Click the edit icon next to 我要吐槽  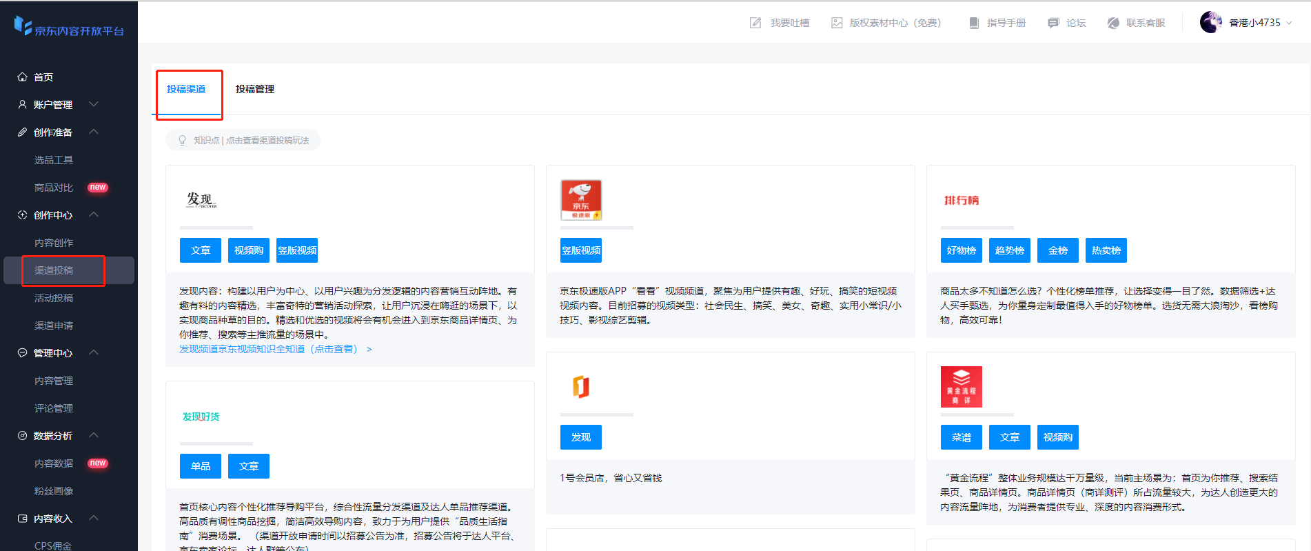point(755,23)
